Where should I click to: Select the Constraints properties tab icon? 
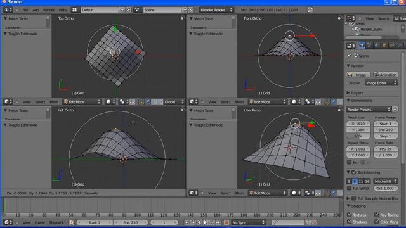(392, 46)
